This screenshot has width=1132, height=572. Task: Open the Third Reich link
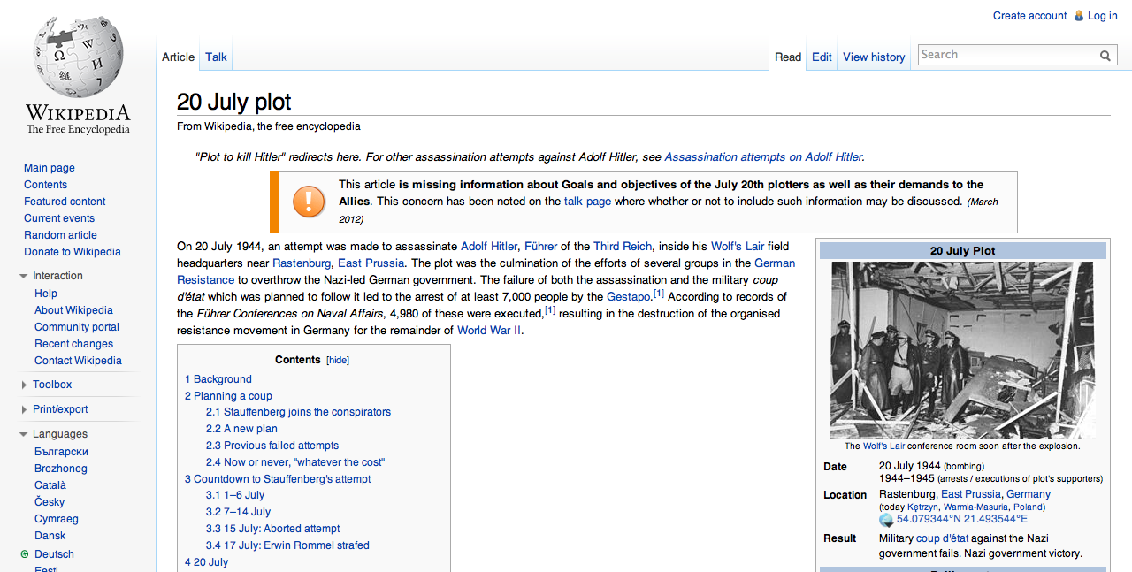pos(623,247)
